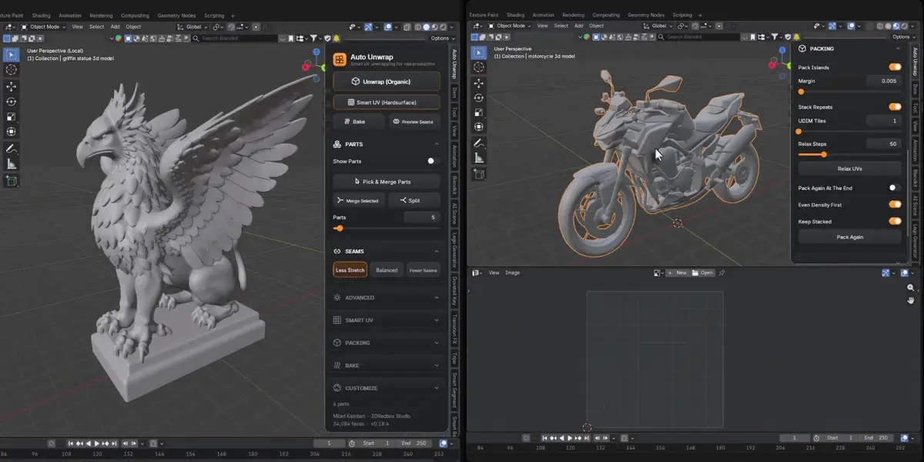This screenshot has height=462, width=924.
Task: Toggle the Show Parts switch
Action: [433, 161]
